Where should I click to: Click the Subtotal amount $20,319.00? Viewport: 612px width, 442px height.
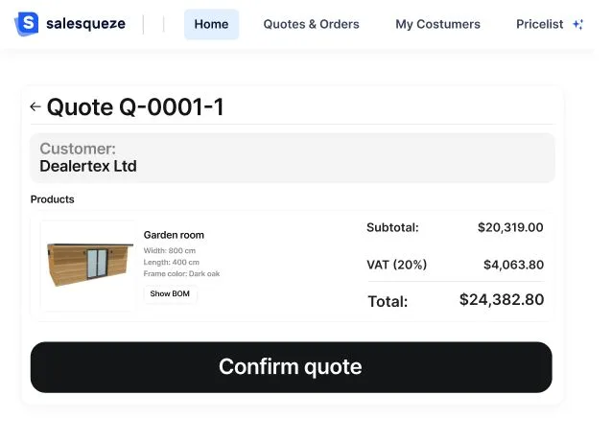click(509, 228)
